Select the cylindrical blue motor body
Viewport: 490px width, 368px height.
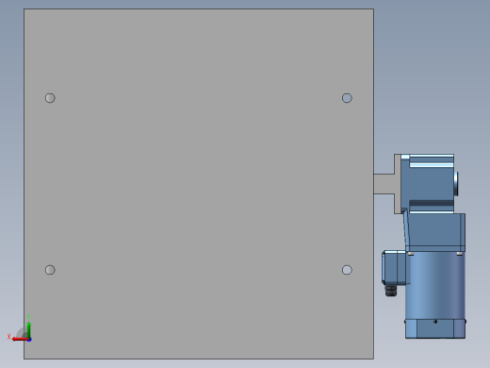point(435,285)
